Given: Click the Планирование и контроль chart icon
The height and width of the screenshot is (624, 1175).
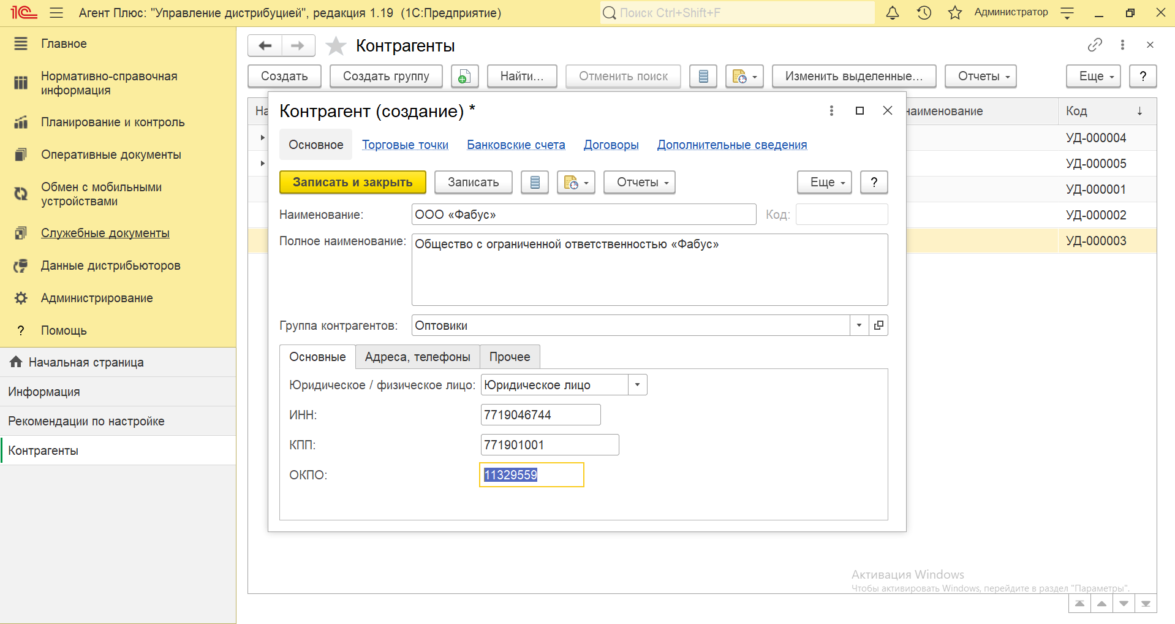Looking at the screenshot, I should click(x=21, y=122).
